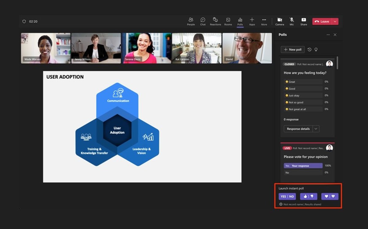Open breakout Rooms
The height and width of the screenshot is (229, 368).
pos(228,21)
